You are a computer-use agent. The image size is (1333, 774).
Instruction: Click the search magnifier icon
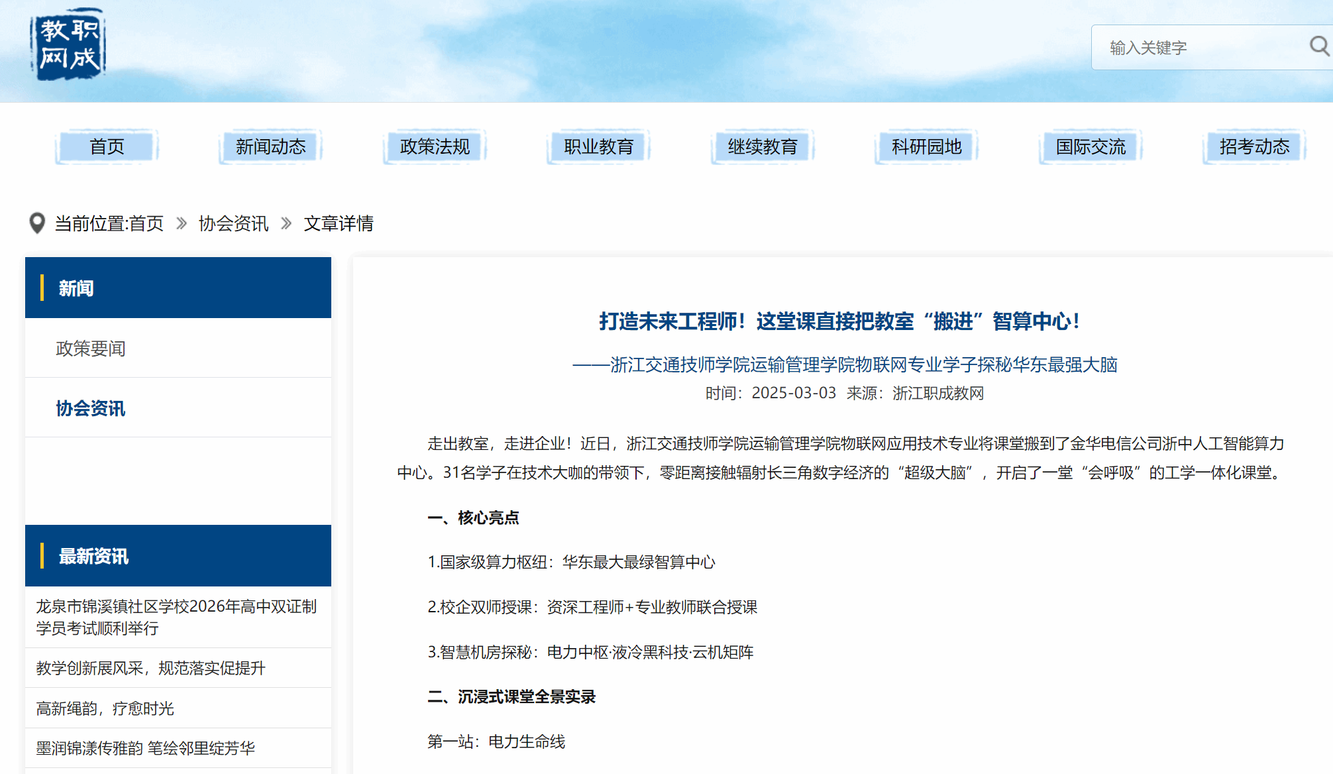tap(1318, 46)
